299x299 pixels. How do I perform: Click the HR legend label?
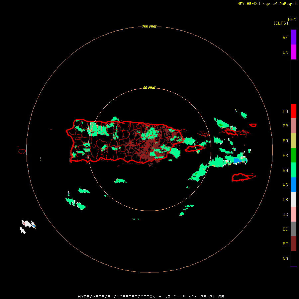coord(285,155)
